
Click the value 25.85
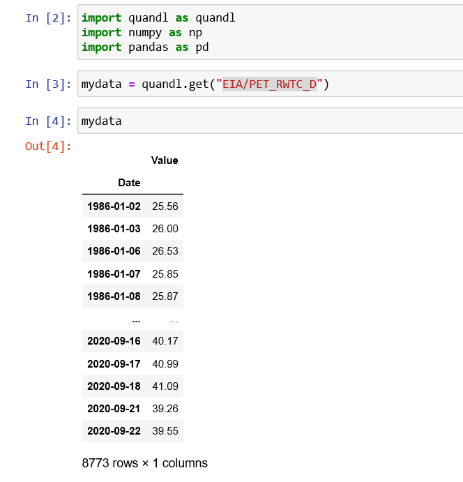(165, 274)
